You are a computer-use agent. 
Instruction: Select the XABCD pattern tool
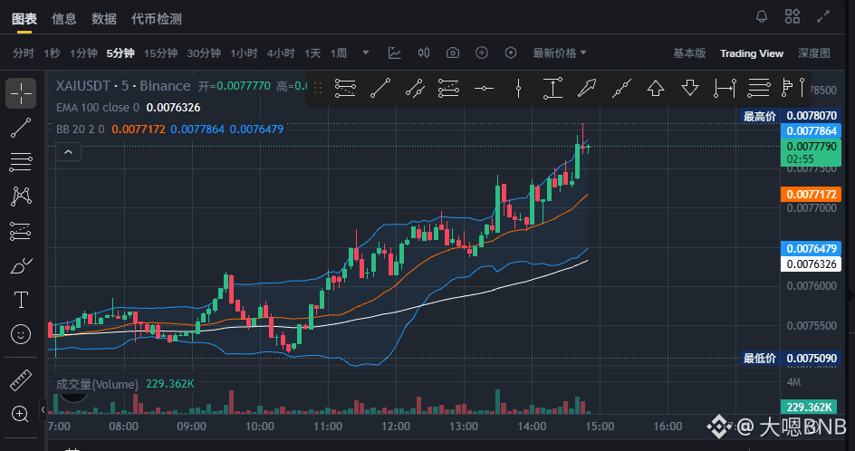(21, 197)
